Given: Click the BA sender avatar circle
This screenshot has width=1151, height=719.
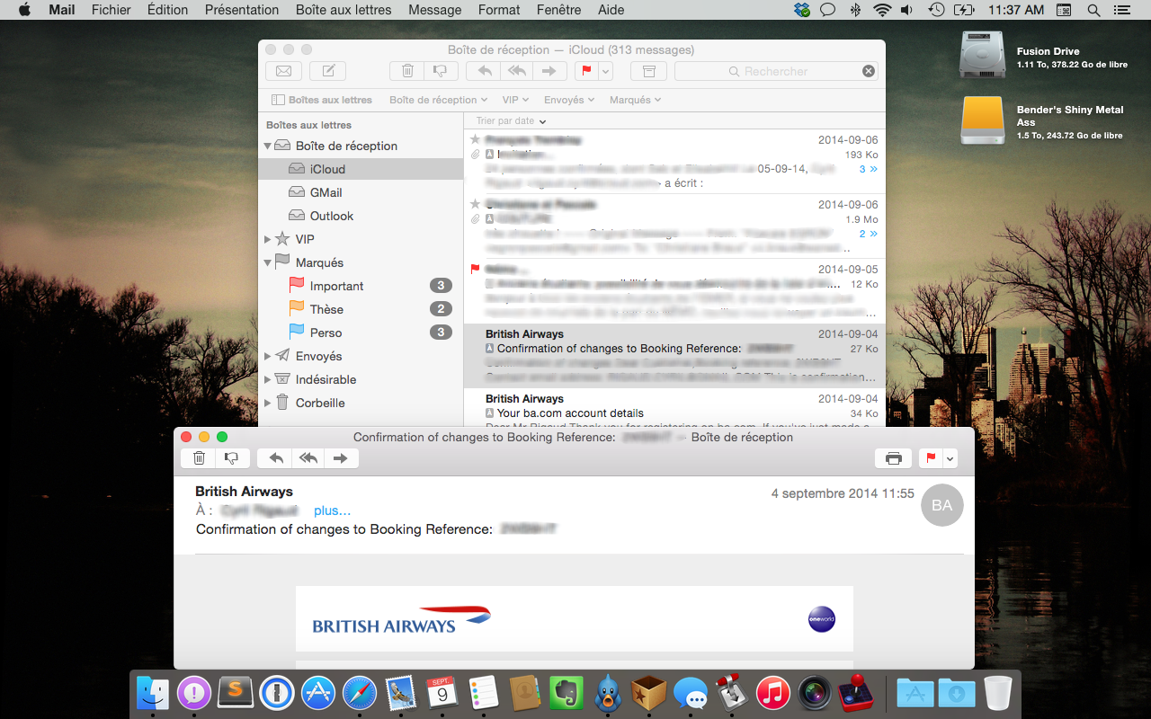Looking at the screenshot, I should click(941, 505).
